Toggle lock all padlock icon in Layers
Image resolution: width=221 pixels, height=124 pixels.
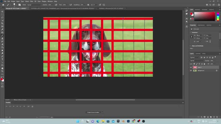(x=204, y=64)
